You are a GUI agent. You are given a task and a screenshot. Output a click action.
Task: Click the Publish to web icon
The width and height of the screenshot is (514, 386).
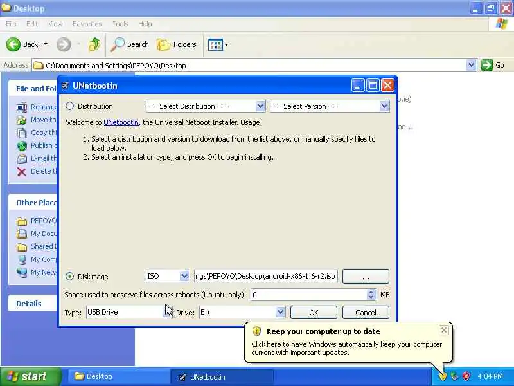(22, 145)
